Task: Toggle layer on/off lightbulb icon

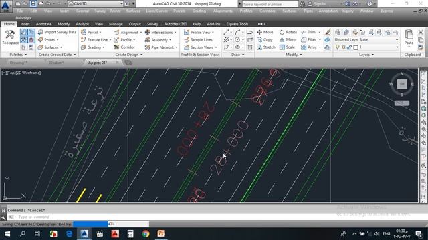Action: 338,47
